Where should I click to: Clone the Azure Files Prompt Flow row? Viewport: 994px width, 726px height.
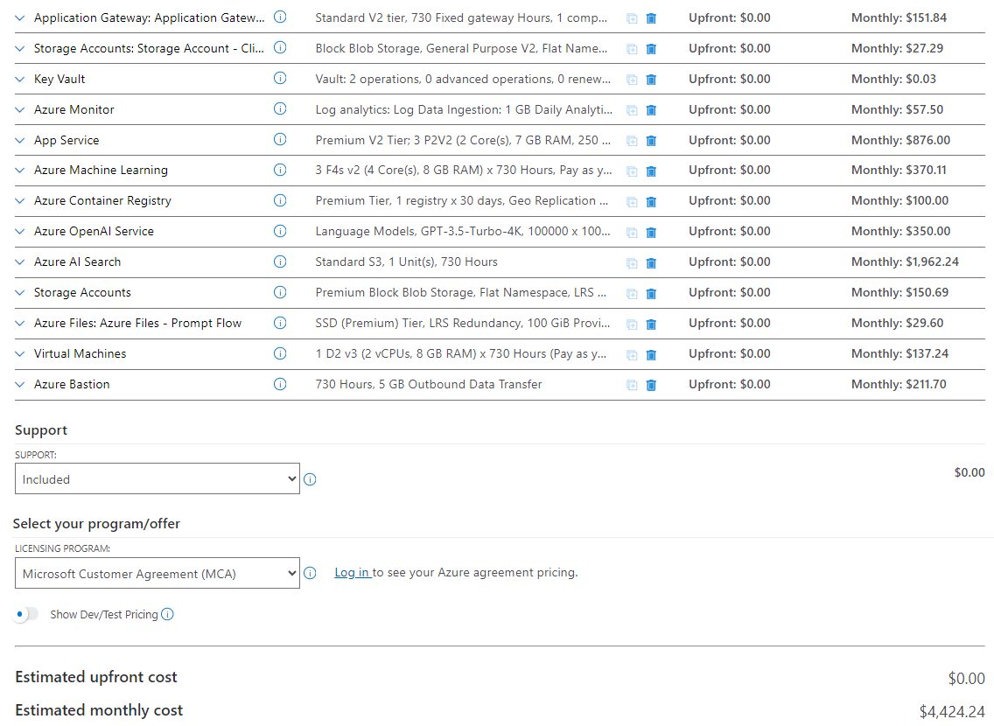632,325
